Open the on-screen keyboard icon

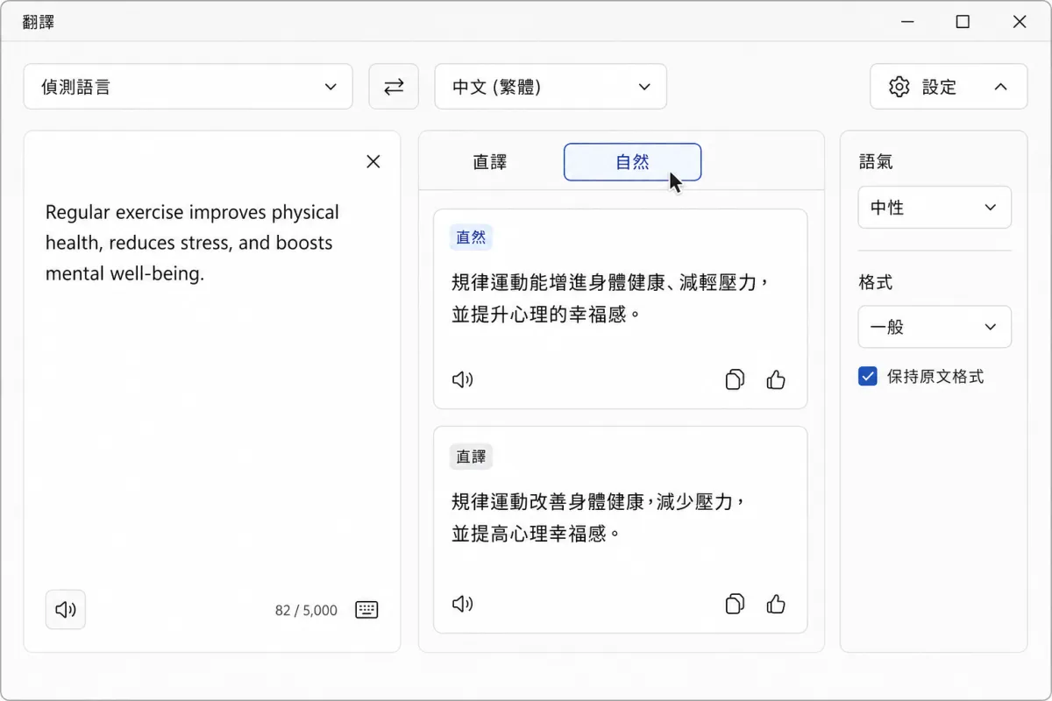click(x=366, y=610)
